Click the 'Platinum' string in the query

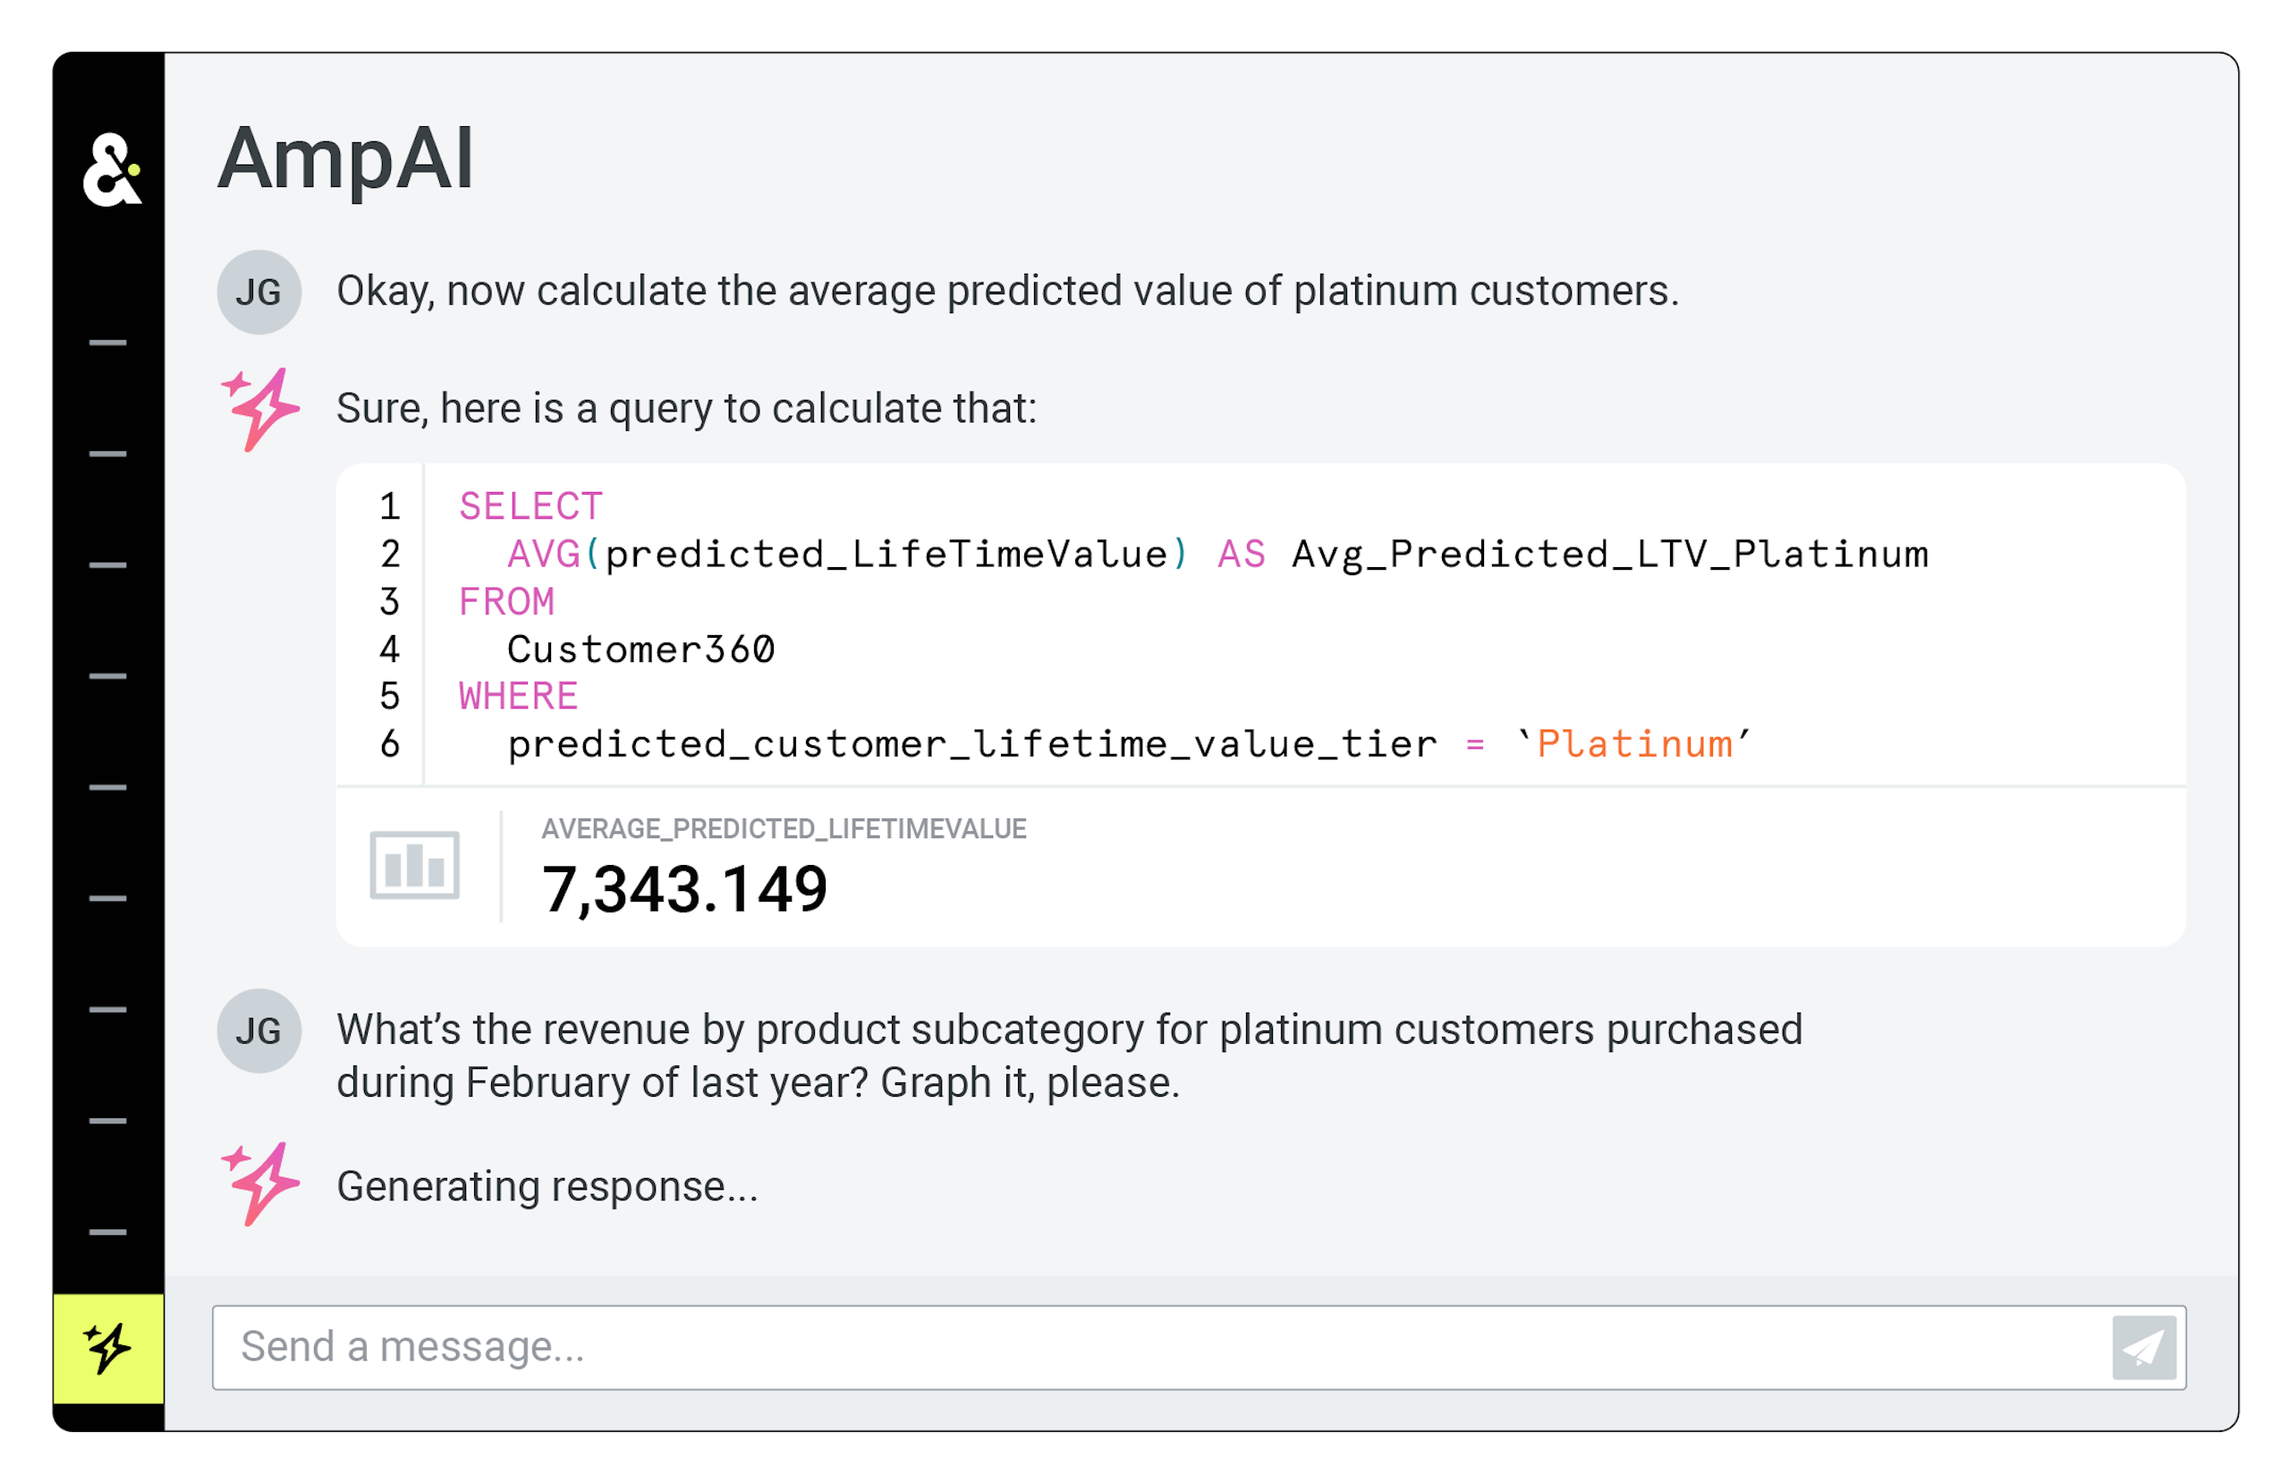(1634, 744)
